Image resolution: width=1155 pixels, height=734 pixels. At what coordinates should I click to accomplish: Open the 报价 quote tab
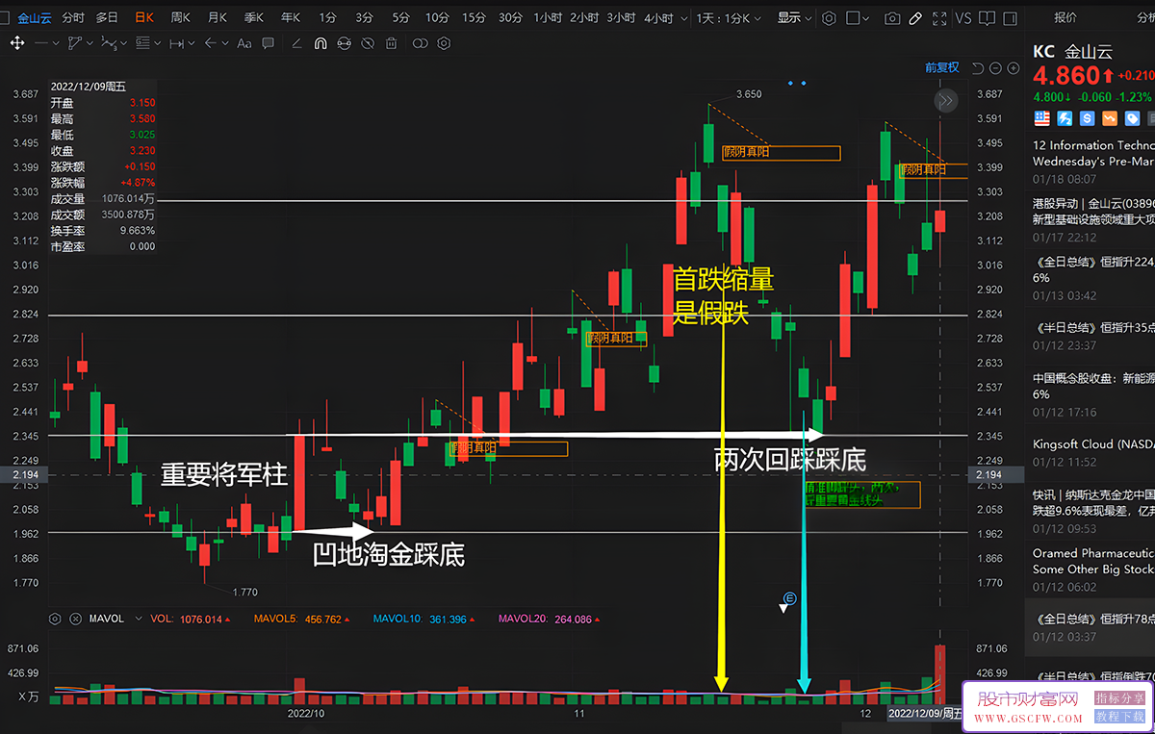coord(1065,17)
